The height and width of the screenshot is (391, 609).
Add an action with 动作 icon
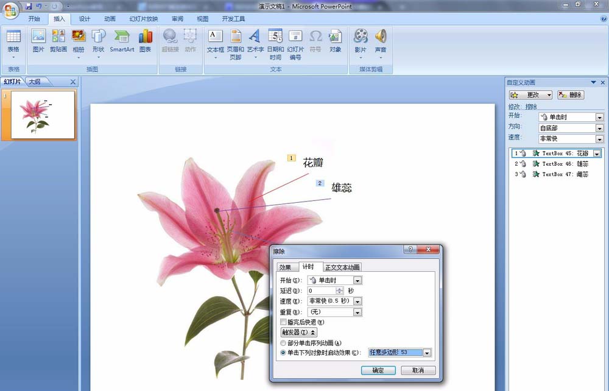pyautogui.click(x=190, y=41)
